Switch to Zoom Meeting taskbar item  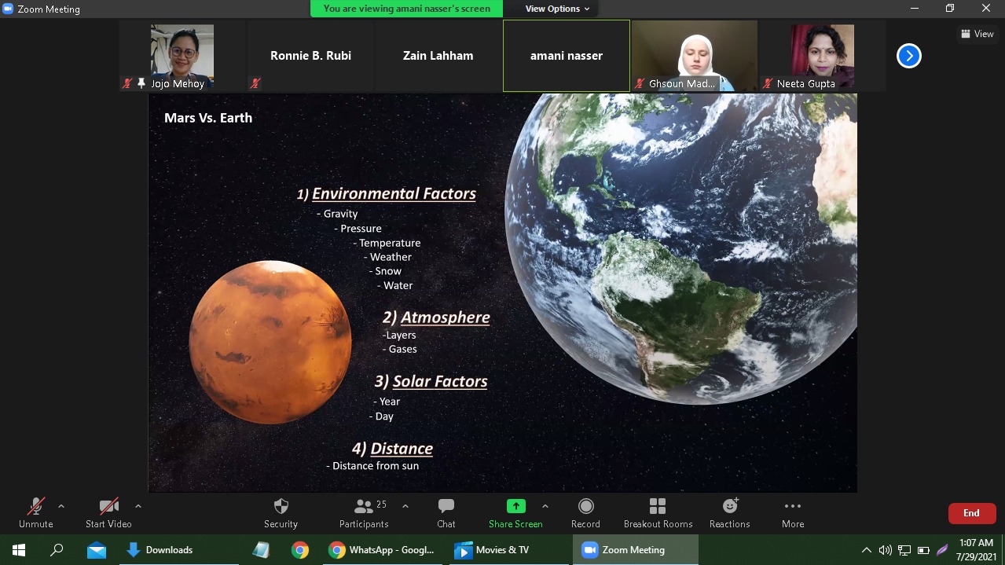[634, 550]
